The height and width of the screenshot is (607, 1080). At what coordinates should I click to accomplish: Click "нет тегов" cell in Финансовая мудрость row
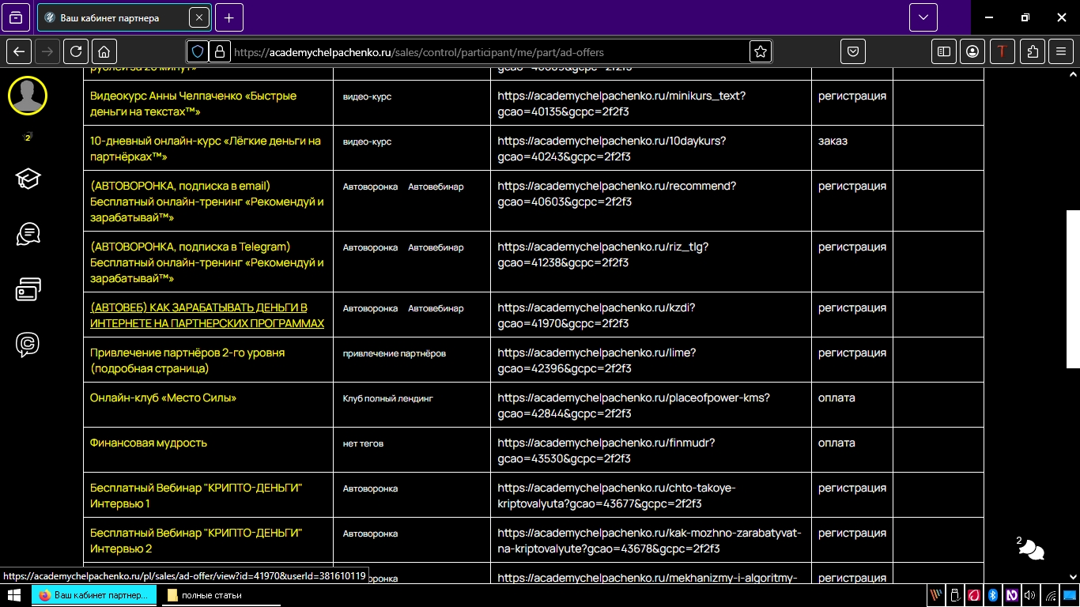[x=363, y=443]
